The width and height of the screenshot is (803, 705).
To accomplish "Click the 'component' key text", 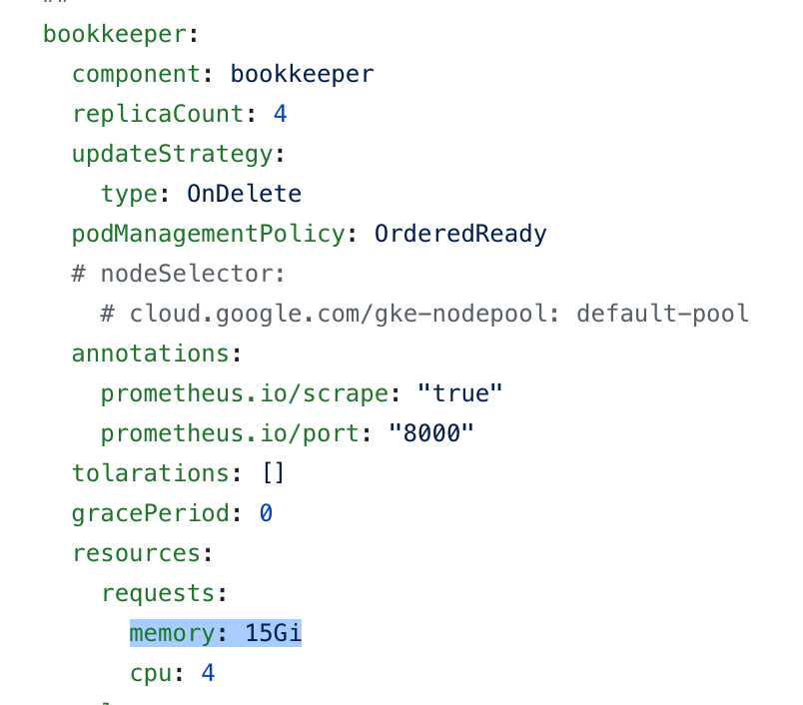I will click(x=136, y=75).
